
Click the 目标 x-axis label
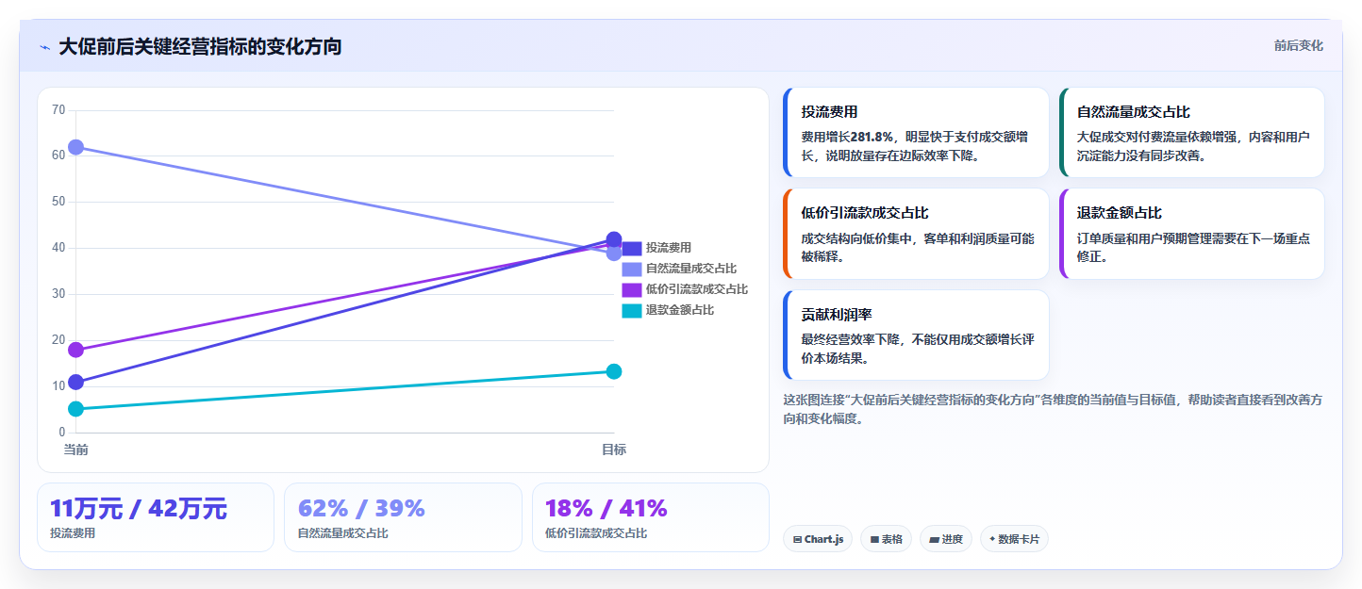pos(614,450)
